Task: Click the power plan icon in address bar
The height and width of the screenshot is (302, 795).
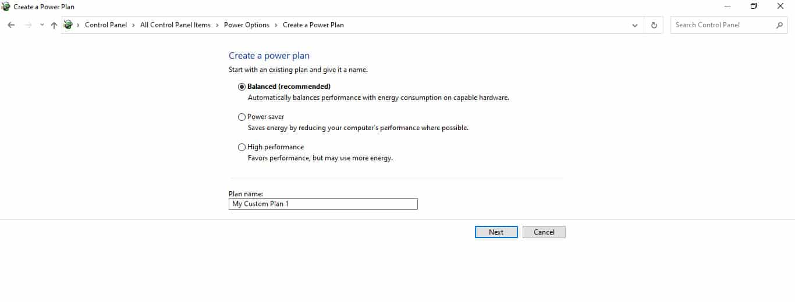Action: (x=69, y=25)
